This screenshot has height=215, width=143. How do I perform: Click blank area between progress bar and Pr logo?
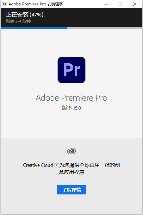pyautogui.click(x=71, y=42)
